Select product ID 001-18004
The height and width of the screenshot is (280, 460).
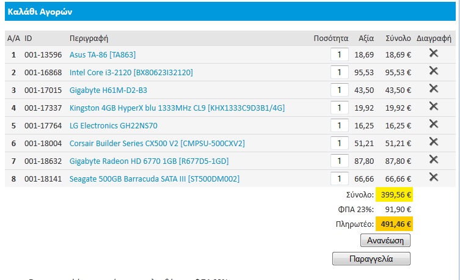[43, 144]
